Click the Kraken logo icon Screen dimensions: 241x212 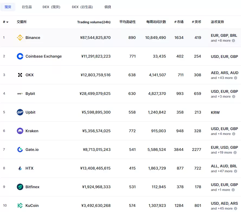(20, 131)
